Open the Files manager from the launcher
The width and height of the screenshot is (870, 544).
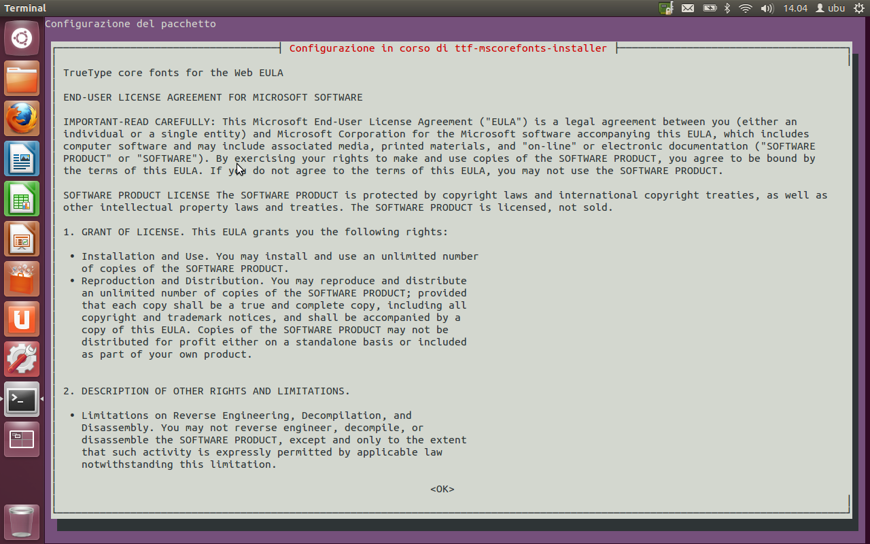tap(22, 78)
